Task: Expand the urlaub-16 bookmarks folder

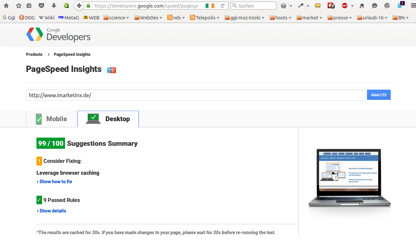Action: click(x=372, y=18)
